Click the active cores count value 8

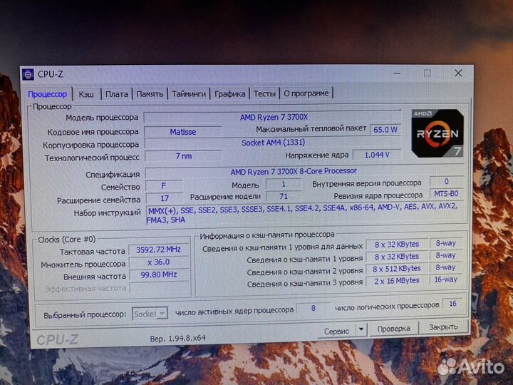313,309
